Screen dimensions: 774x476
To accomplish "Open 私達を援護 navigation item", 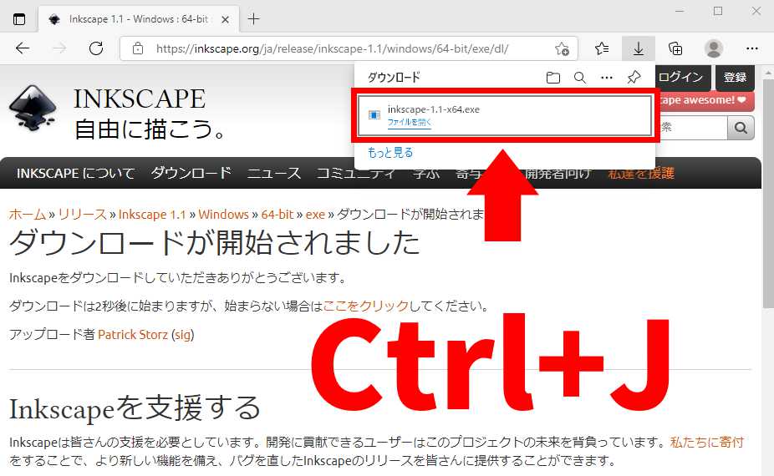I will click(x=641, y=174).
